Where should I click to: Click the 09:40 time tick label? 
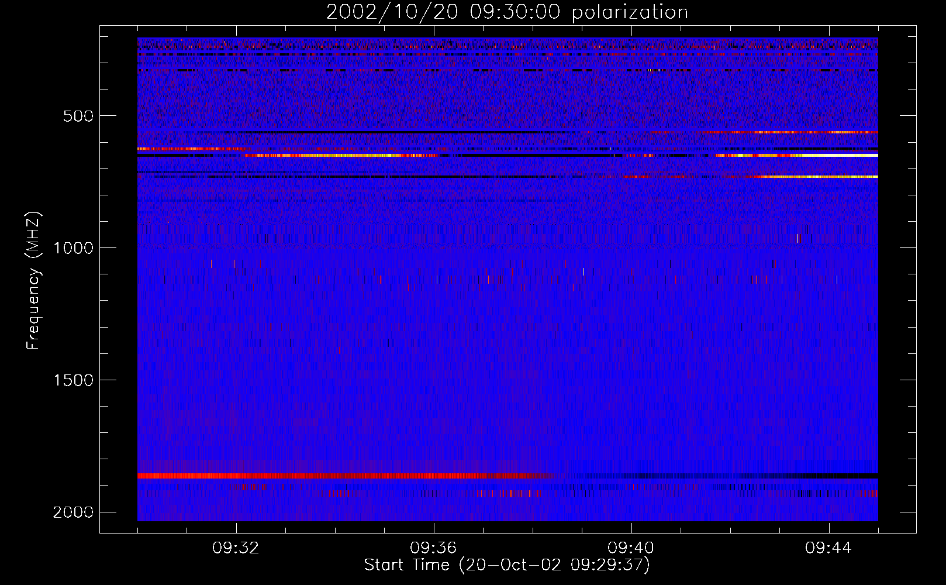(631, 548)
